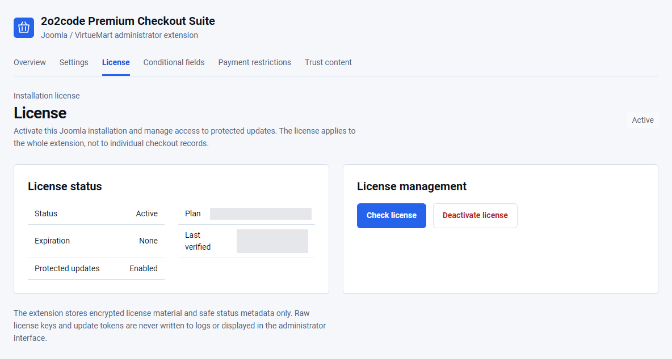Click the Expiration label
This screenshot has width=672, height=359.
click(x=52, y=241)
